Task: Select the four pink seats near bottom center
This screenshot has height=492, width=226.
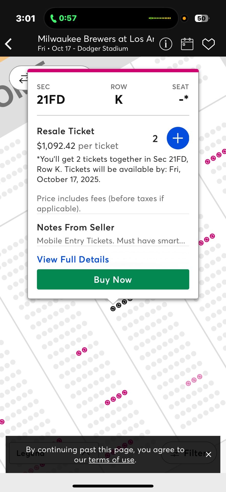Action: (116, 398)
